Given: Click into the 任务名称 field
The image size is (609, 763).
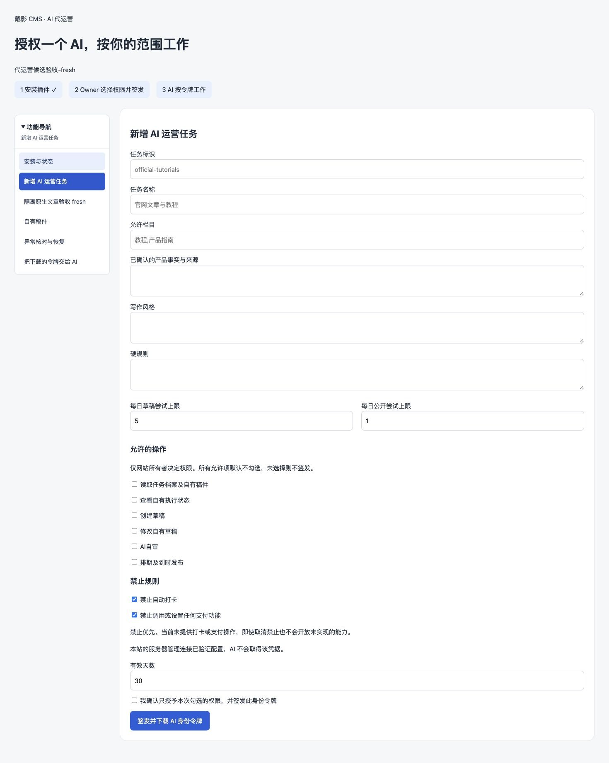Looking at the screenshot, I should (x=357, y=205).
